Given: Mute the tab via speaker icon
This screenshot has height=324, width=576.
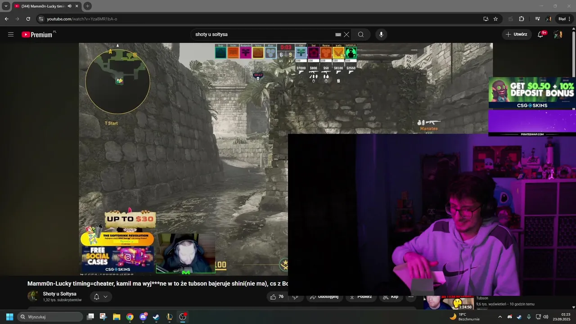Looking at the screenshot, I should pos(69,6).
